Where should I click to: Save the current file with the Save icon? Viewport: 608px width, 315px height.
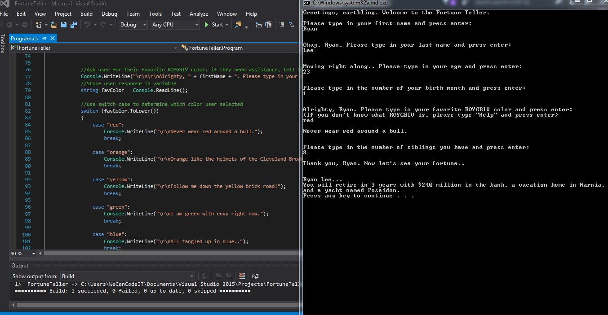64,25
